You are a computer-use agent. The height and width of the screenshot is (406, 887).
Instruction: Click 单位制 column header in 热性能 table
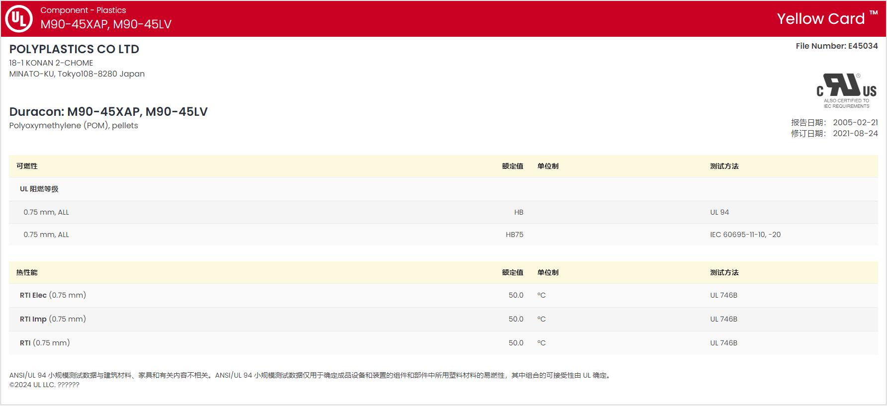548,272
